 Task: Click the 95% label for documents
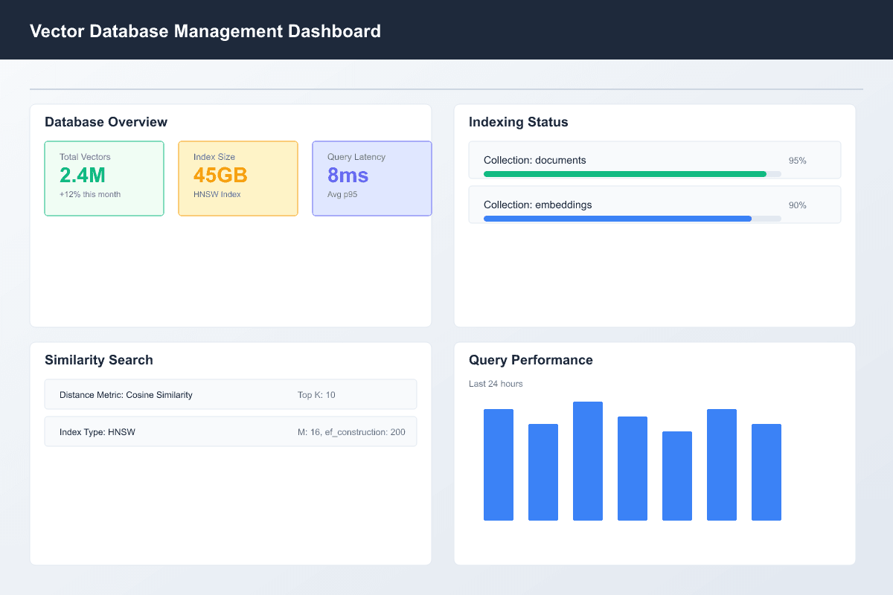797,161
